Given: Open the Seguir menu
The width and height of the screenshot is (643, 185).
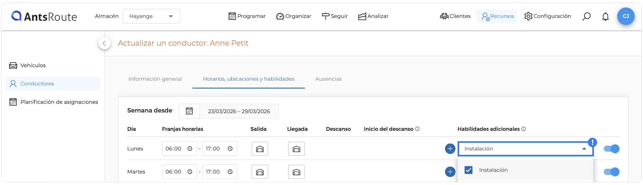Looking at the screenshot, I should pos(335,16).
